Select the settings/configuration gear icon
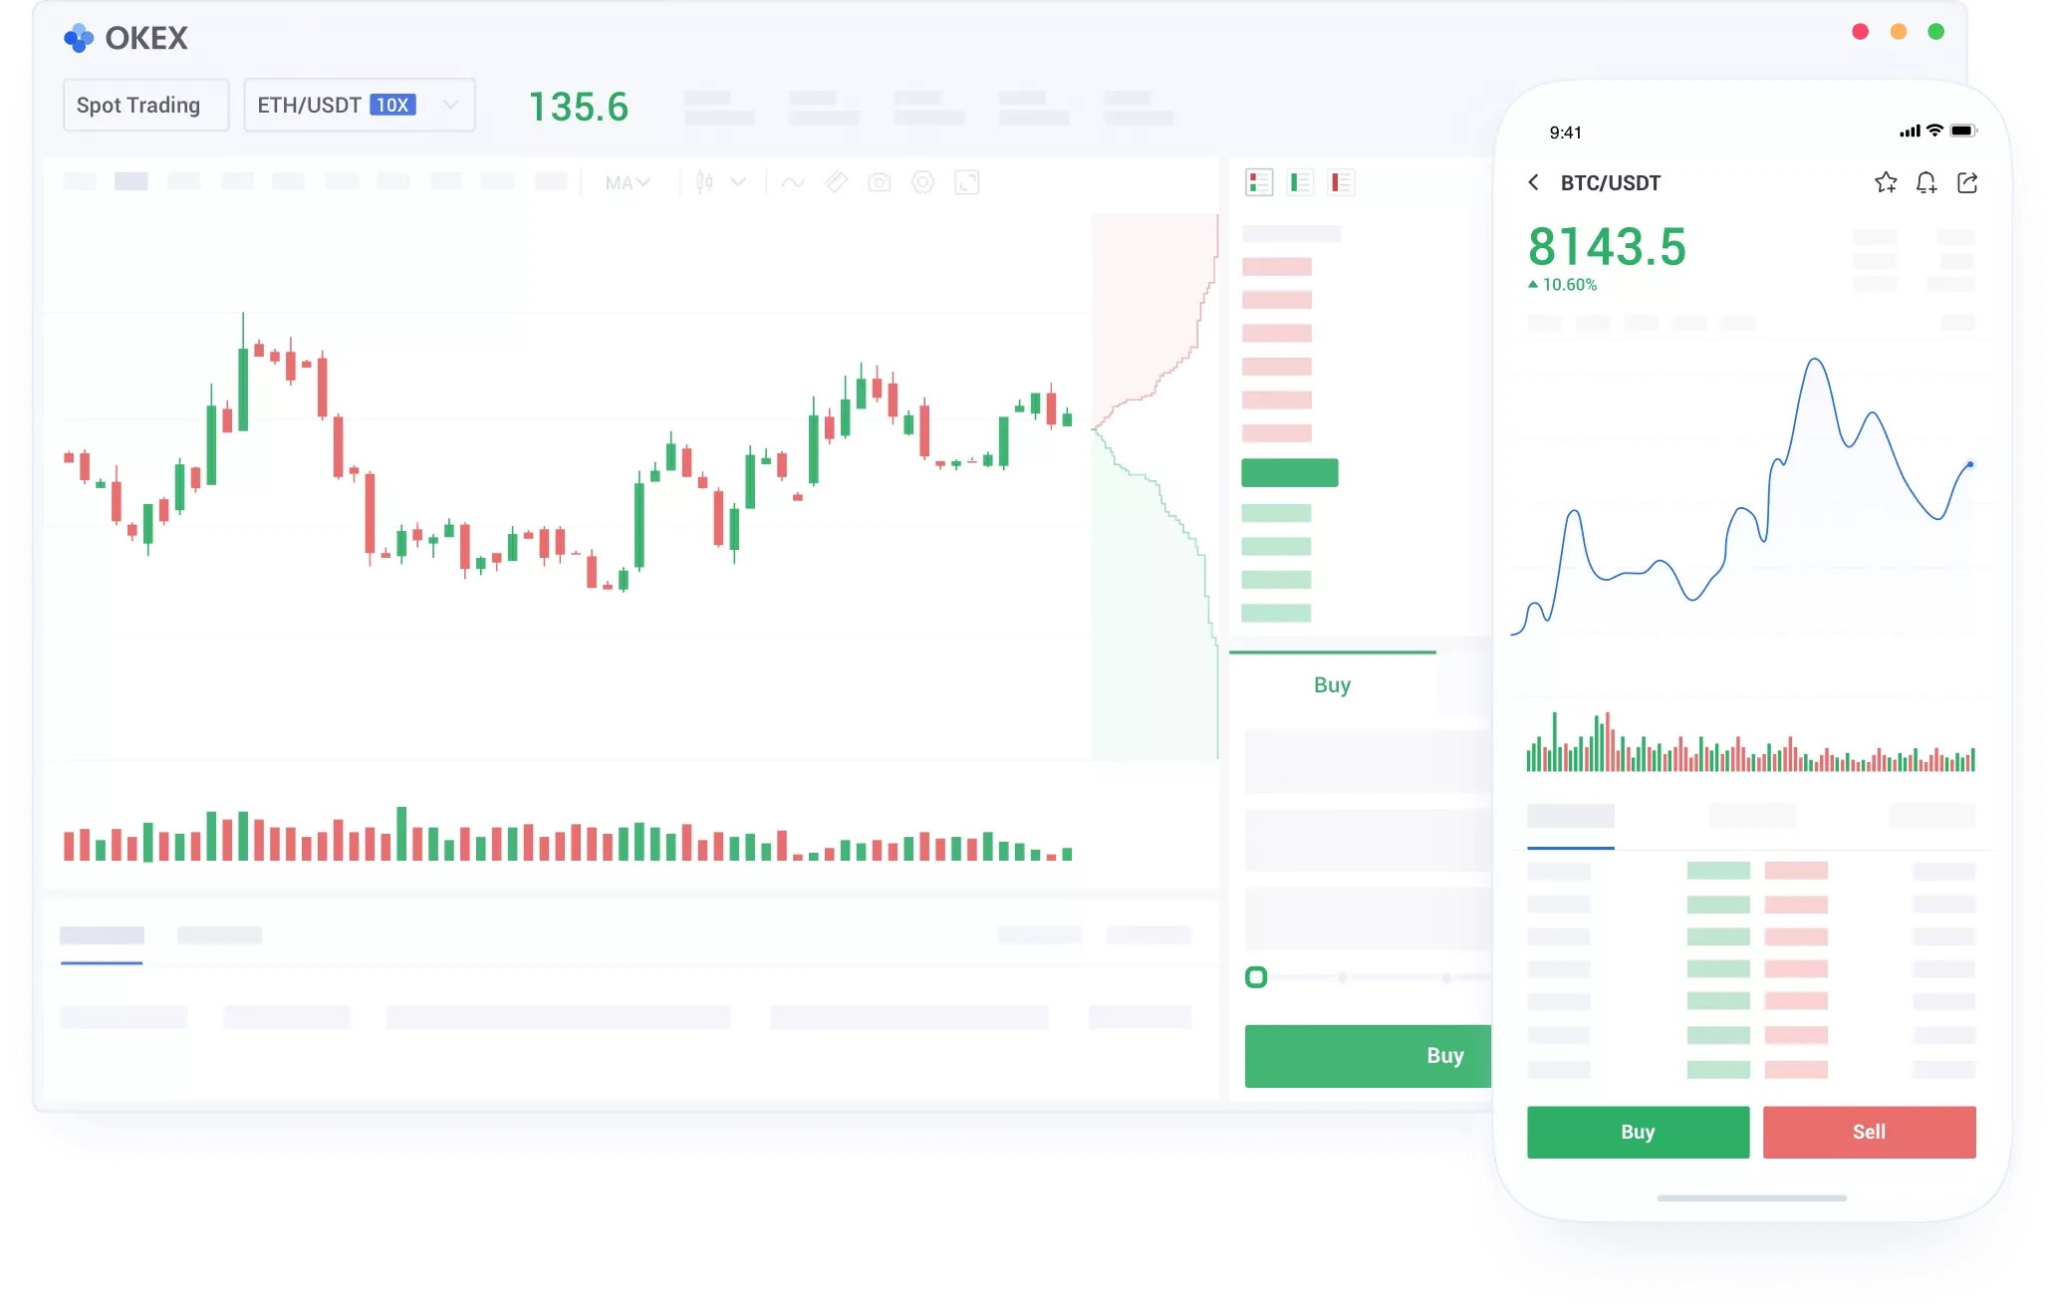 [x=925, y=181]
